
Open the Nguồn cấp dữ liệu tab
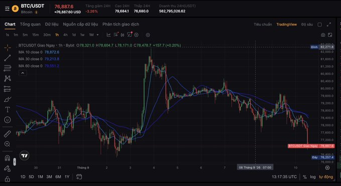click(80, 24)
